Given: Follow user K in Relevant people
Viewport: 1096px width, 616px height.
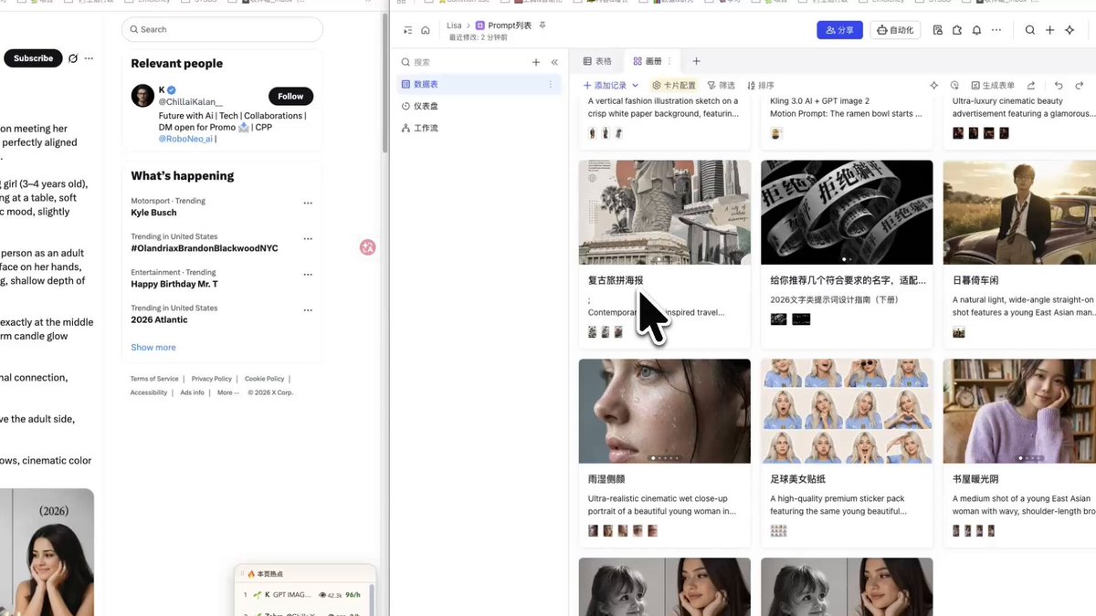Looking at the screenshot, I should (x=290, y=96).
